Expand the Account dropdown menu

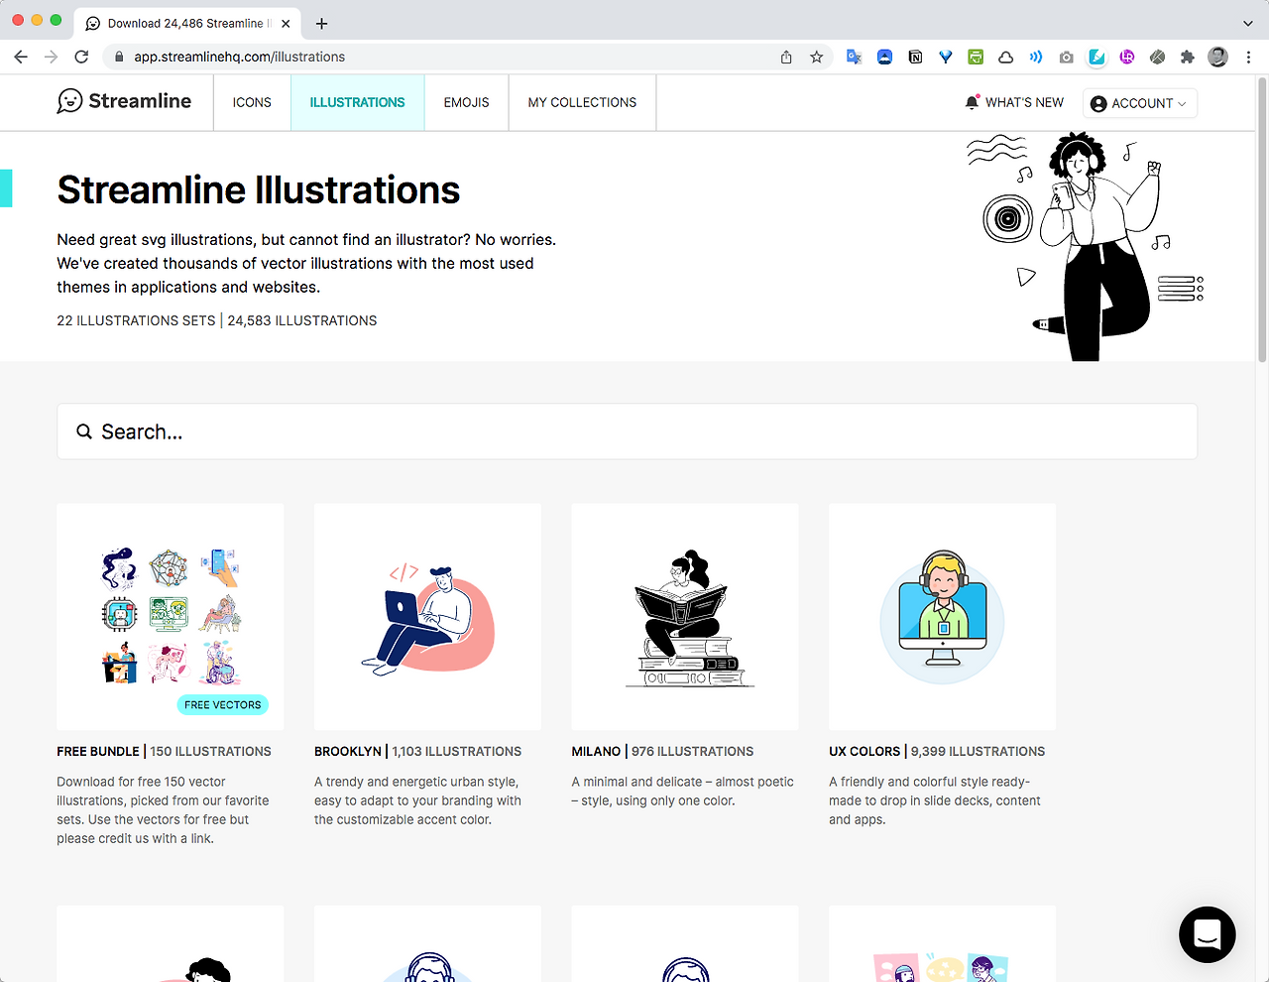click(x=1140, y=103)
